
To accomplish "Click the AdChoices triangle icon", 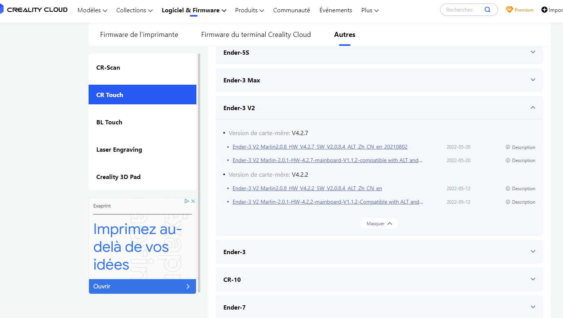I will coord(187,201).
